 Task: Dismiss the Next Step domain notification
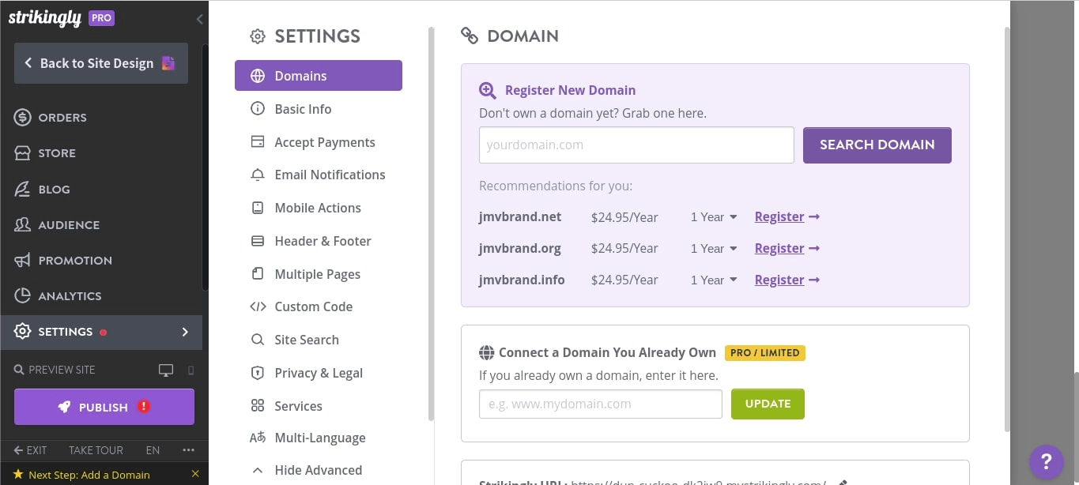(x=195, y=474)
